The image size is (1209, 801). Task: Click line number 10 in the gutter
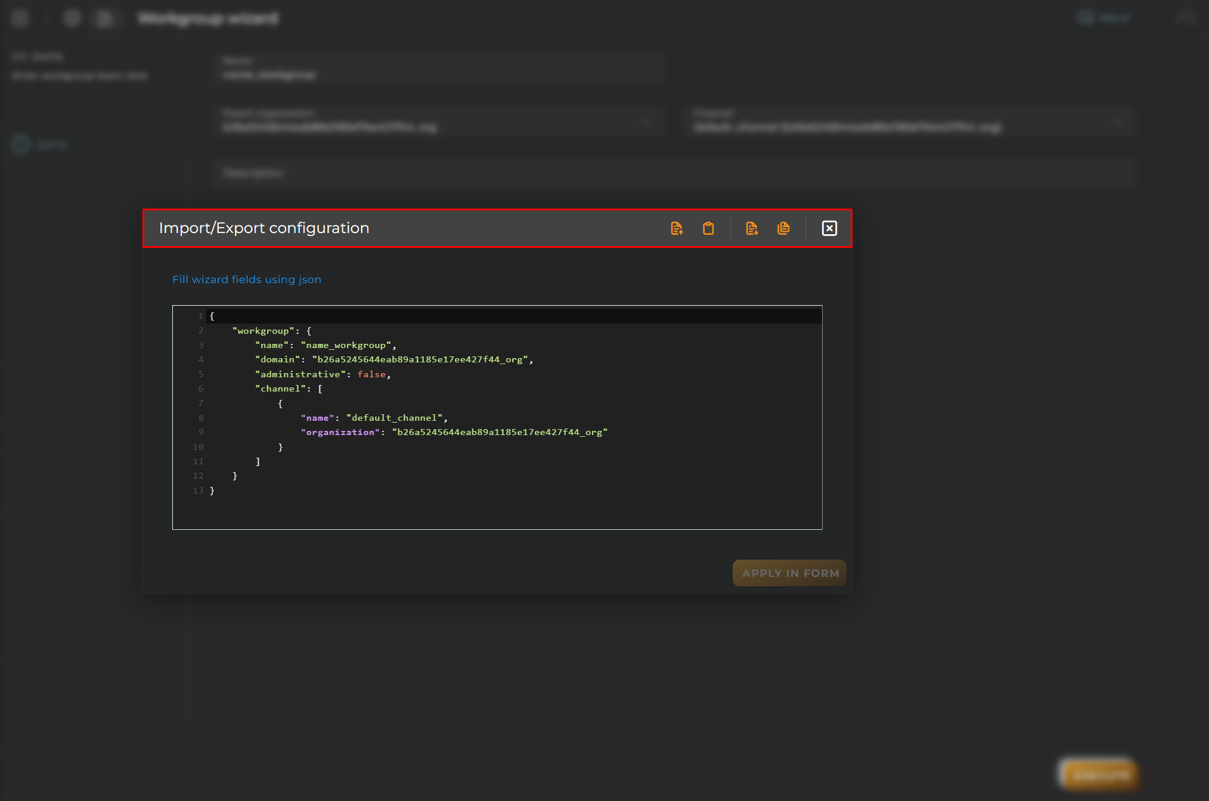pos(198,447)
